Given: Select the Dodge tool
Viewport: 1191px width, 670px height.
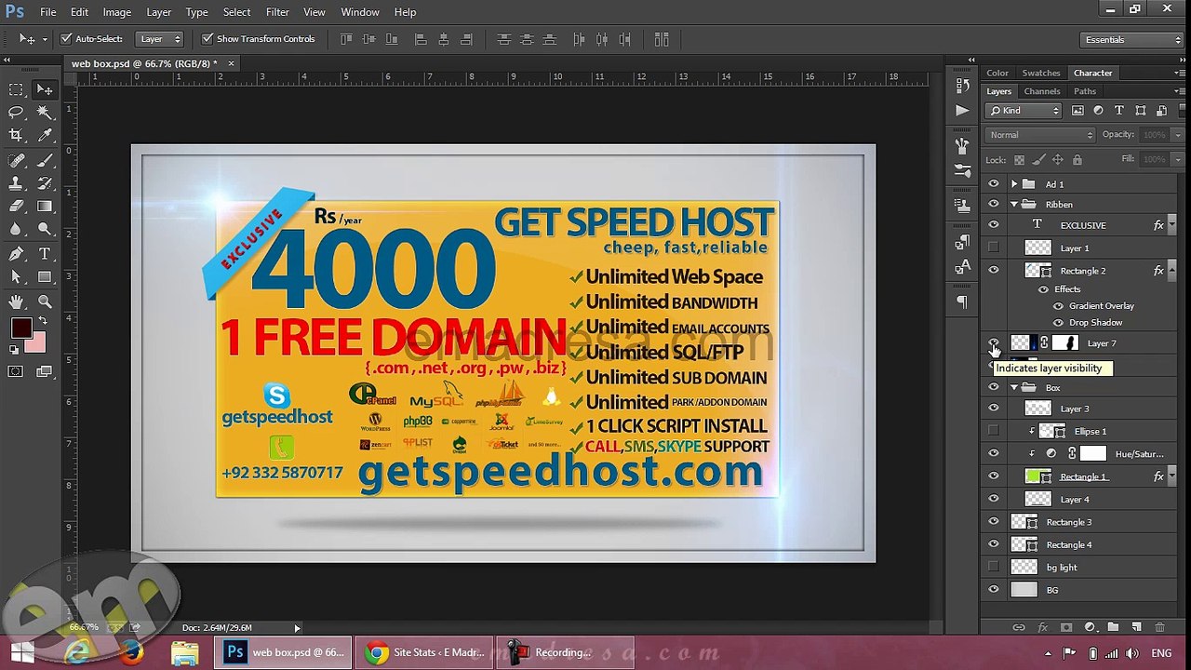Looking at the screenshot, I should click(x=45, y=229).
